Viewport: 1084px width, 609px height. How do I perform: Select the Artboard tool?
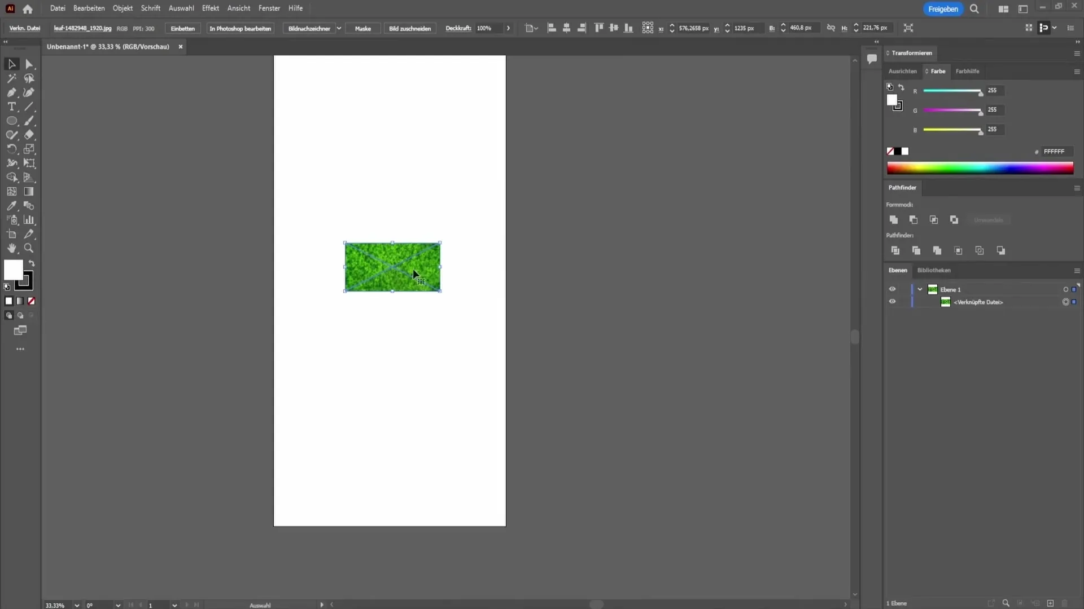(x=11, y=234)
